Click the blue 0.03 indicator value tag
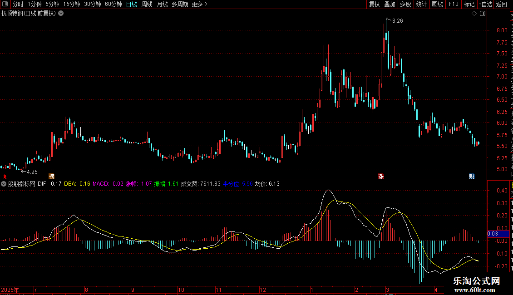Screen dimensions: 513x295 pos(498,234)
